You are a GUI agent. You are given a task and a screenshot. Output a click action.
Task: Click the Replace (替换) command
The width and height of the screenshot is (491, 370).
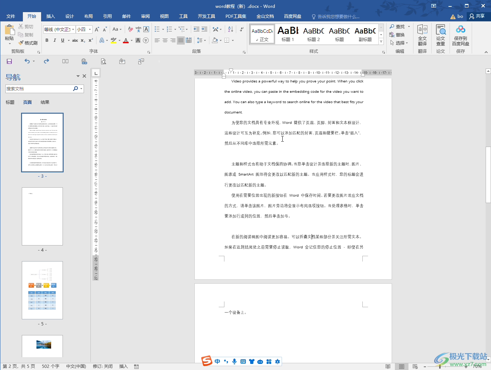397,35
